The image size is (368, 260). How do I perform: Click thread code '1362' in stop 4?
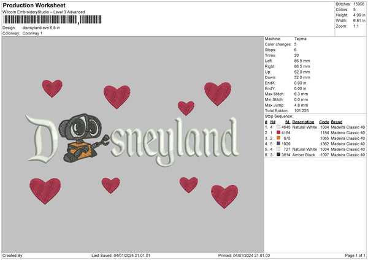[324, 143]
